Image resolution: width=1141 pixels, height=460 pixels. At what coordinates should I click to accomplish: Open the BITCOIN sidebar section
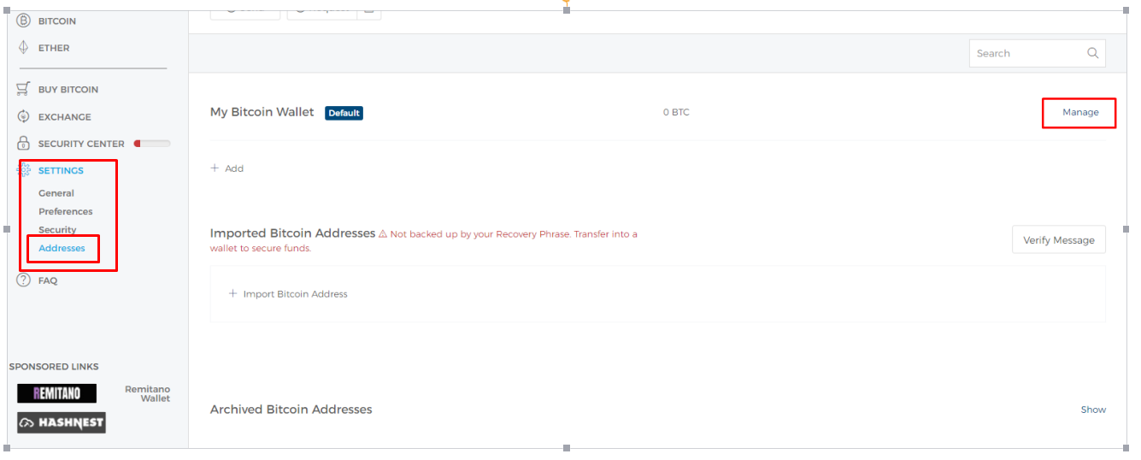pyautogui.click(x=57, y=21)
